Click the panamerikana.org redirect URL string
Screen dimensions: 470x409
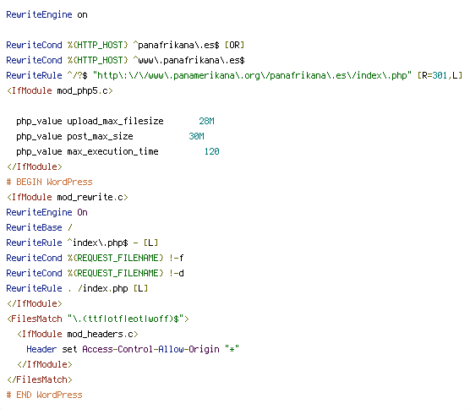click(252, 75)
